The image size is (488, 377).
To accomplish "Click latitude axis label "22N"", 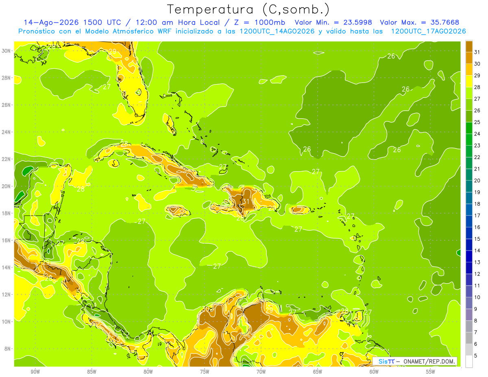I will click(x=6, y=159).
